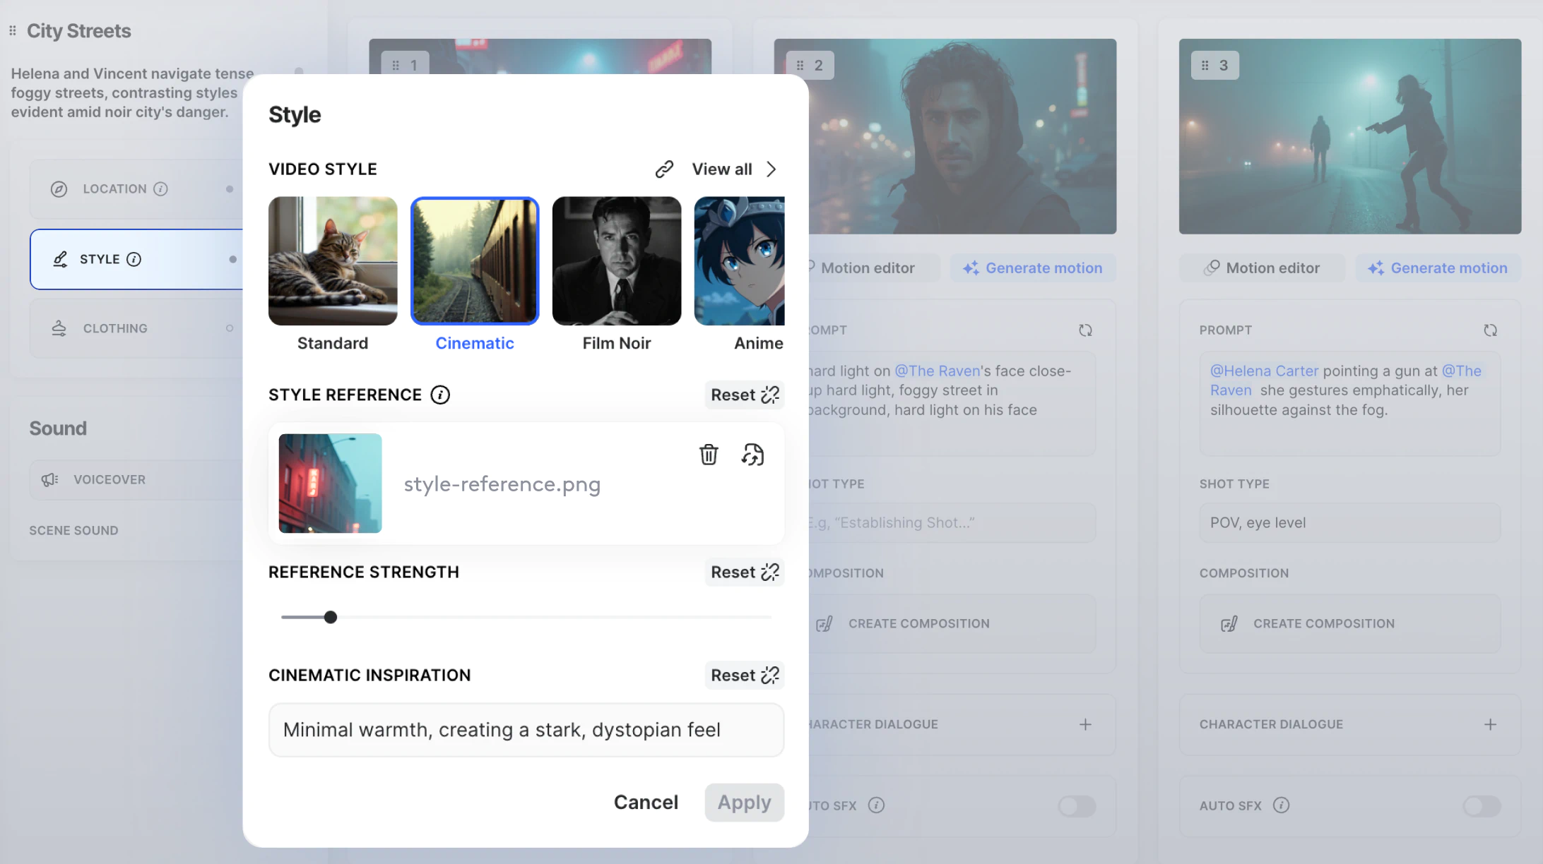Click shot 2 Shot Type field
This screenshot has height=864, width=1543.
pyautogui.click(x=952, y=523)
